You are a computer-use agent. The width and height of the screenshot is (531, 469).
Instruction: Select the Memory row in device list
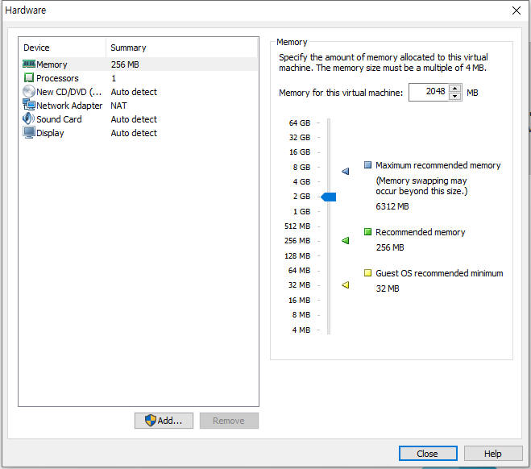139,64
